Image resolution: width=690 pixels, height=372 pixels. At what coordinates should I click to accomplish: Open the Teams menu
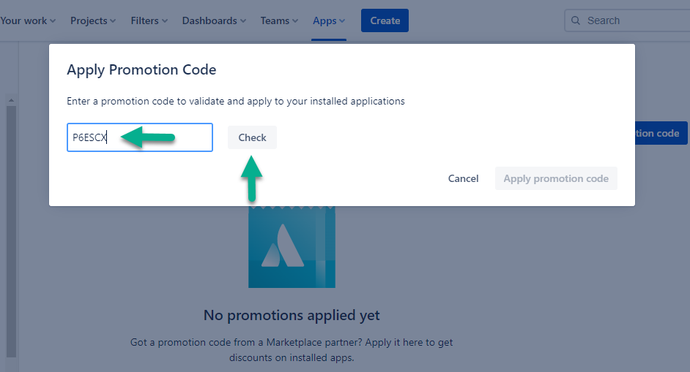coord(279,20)
